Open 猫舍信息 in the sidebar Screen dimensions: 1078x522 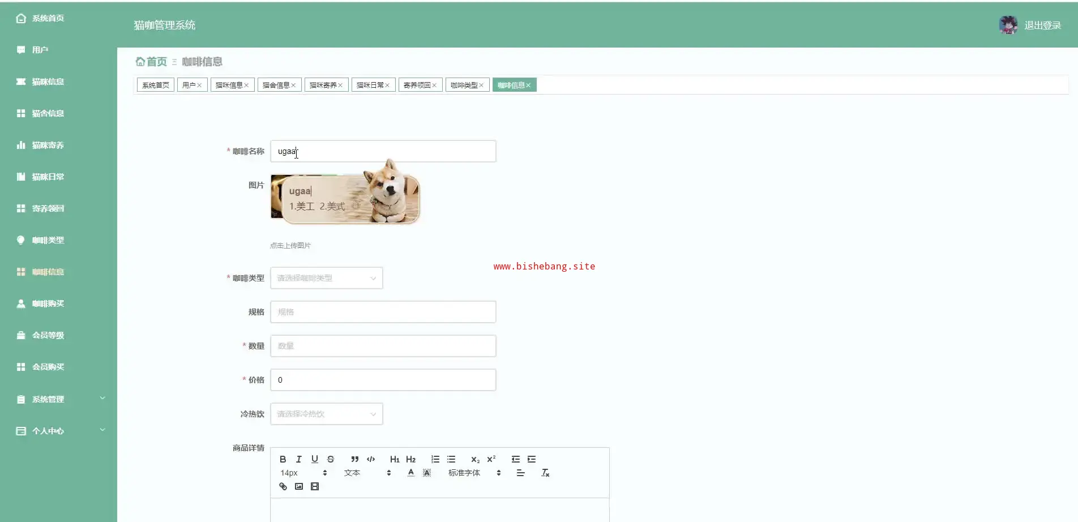(59, 113)
